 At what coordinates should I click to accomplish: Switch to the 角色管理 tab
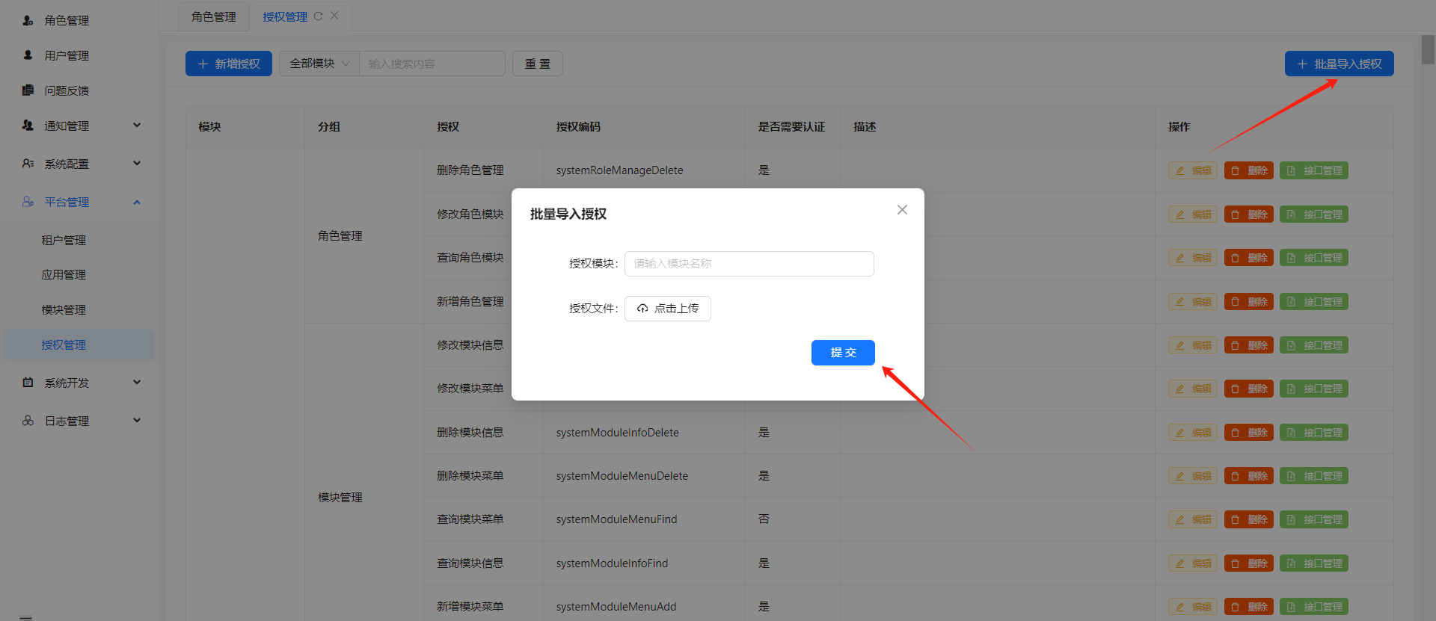point(213,16)
